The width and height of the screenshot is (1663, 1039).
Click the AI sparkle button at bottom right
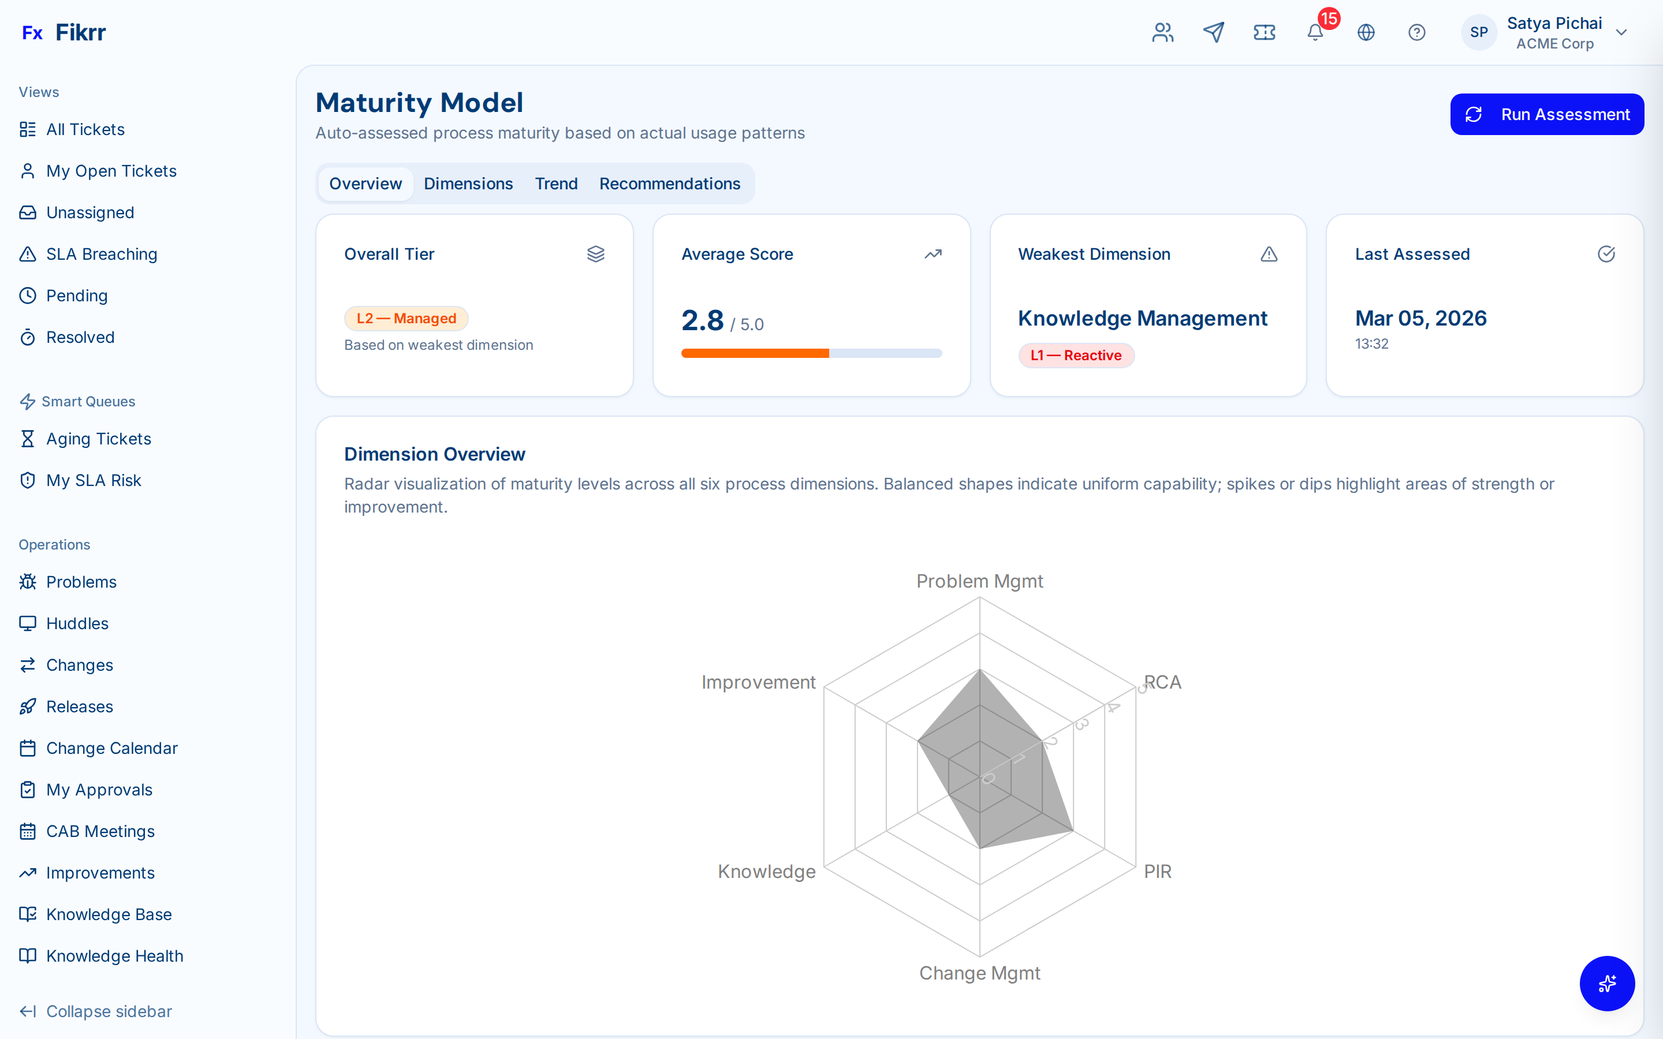coord(1606,984)
